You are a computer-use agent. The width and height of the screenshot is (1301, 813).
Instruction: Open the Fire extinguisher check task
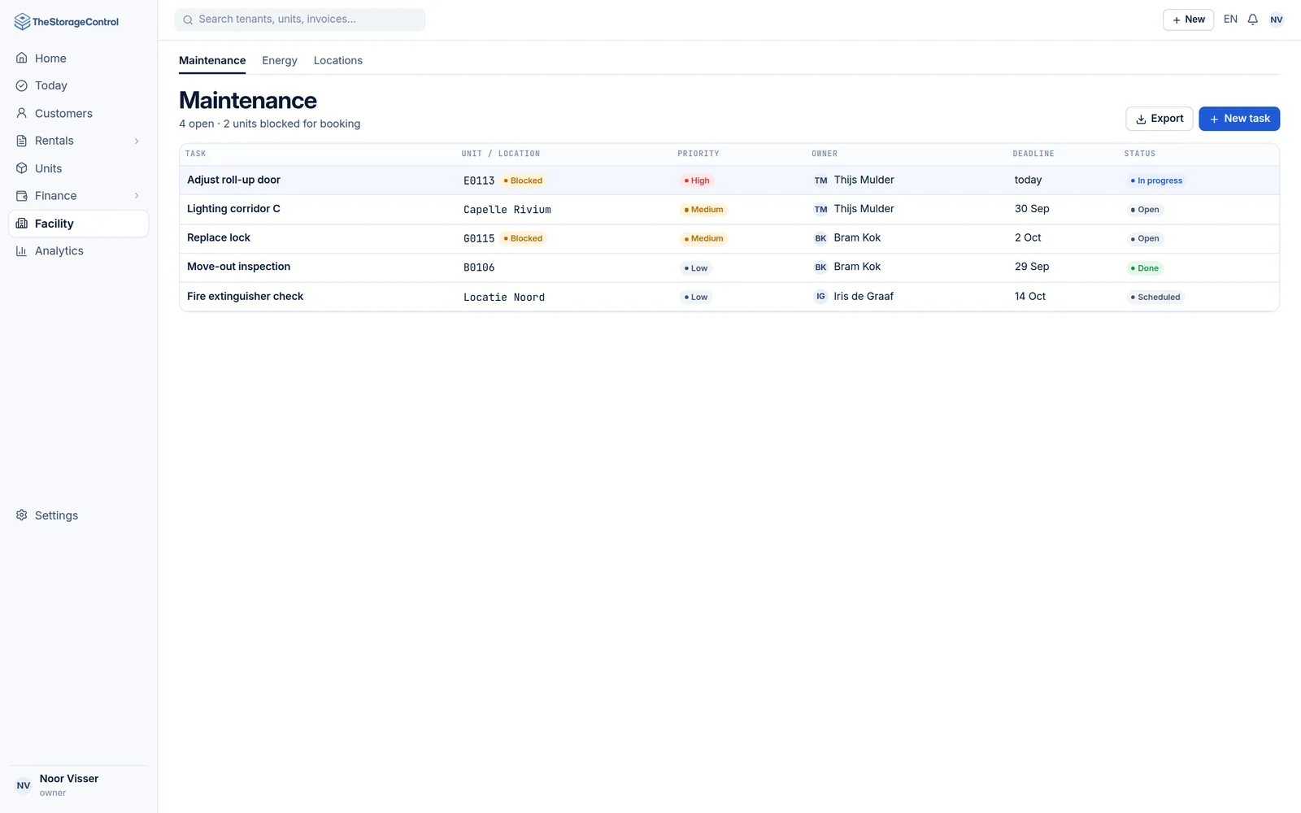tap(729, 297)
